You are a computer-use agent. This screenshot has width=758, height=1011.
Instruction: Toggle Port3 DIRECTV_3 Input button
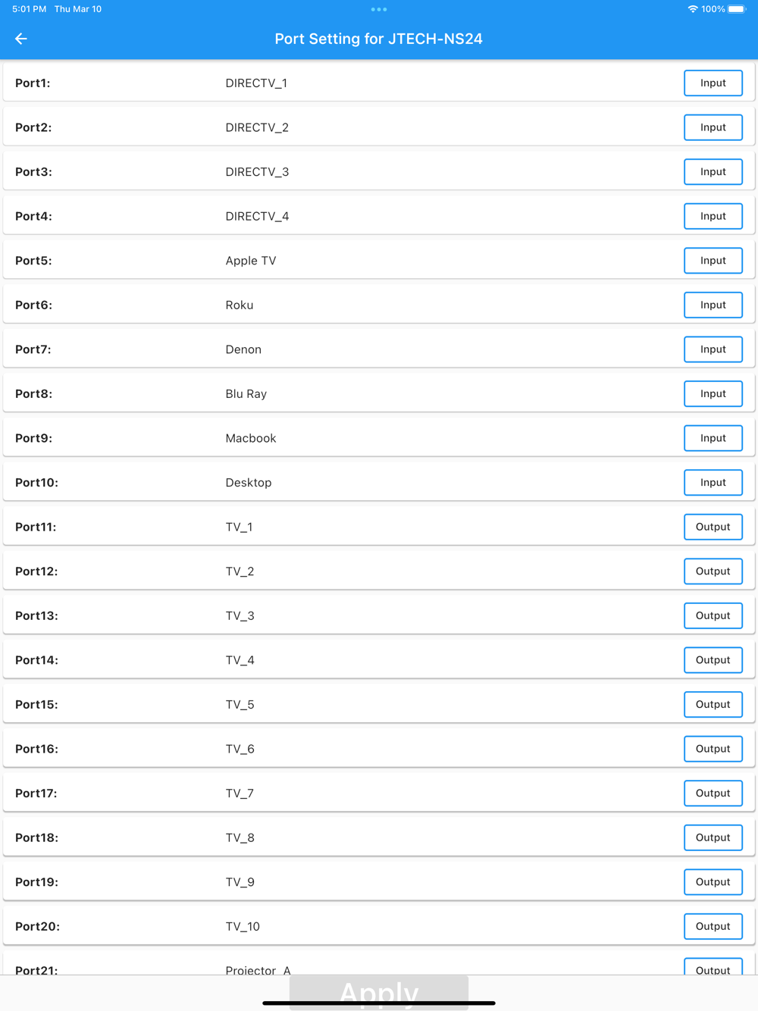click(x=713, y=172)
